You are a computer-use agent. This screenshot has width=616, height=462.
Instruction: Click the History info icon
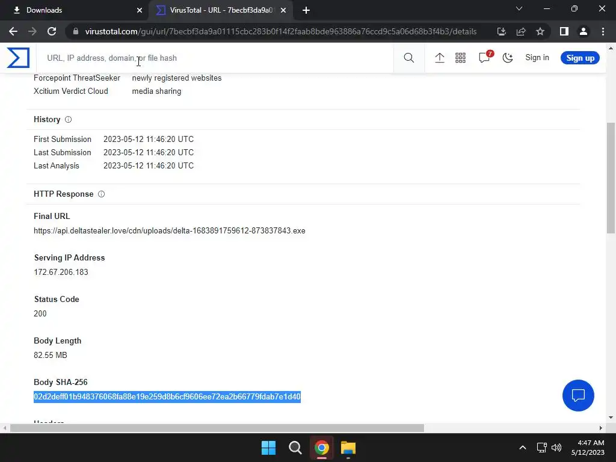tap(69, 120)
